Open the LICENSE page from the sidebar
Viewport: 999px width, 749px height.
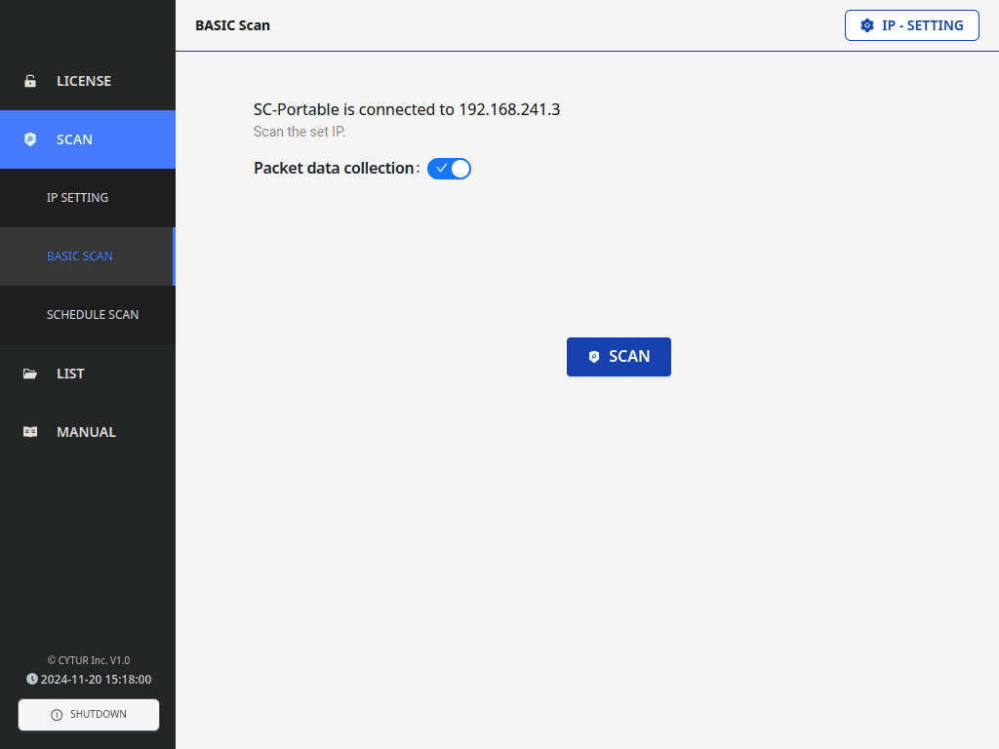(84, 81)
